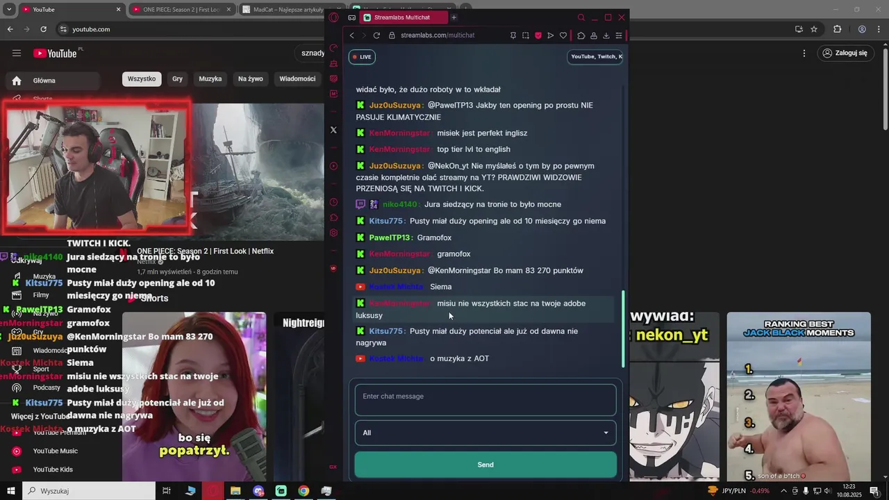
Task: Click the heart bookmark icon in Opera toolbar
Action: point(563,35)
